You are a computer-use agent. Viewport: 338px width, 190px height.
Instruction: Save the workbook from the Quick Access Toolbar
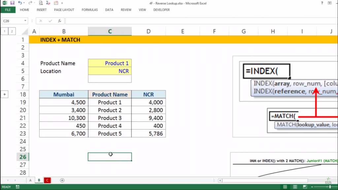[12, 3]
